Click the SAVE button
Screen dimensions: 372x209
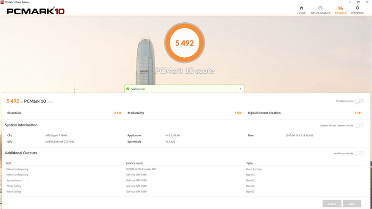352,204
